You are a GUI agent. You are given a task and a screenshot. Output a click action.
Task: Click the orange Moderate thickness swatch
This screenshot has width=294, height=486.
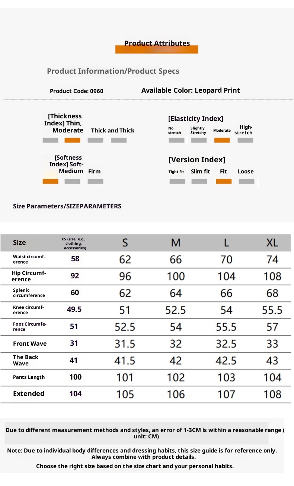click(x=72, y=140)
